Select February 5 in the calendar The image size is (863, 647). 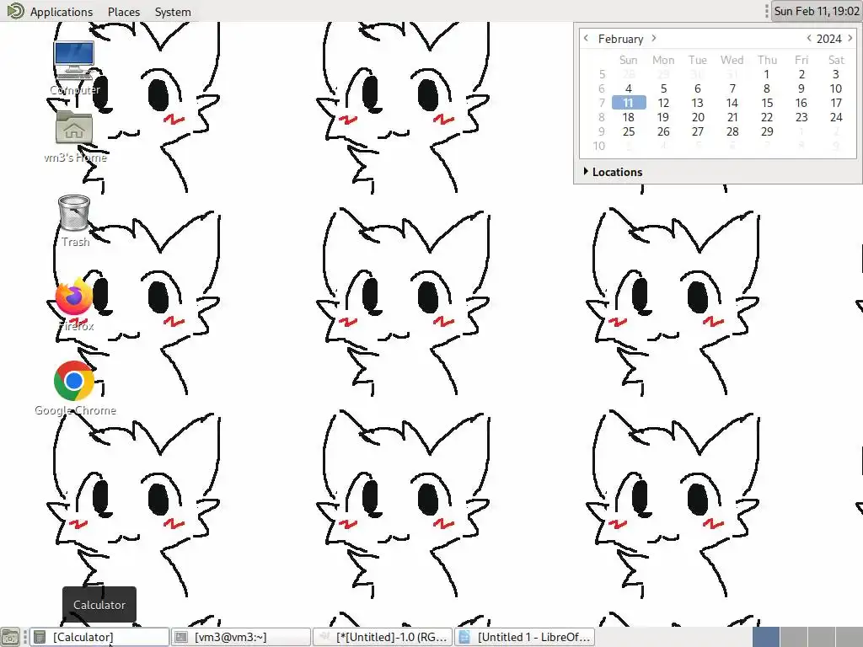pos(663,88)
